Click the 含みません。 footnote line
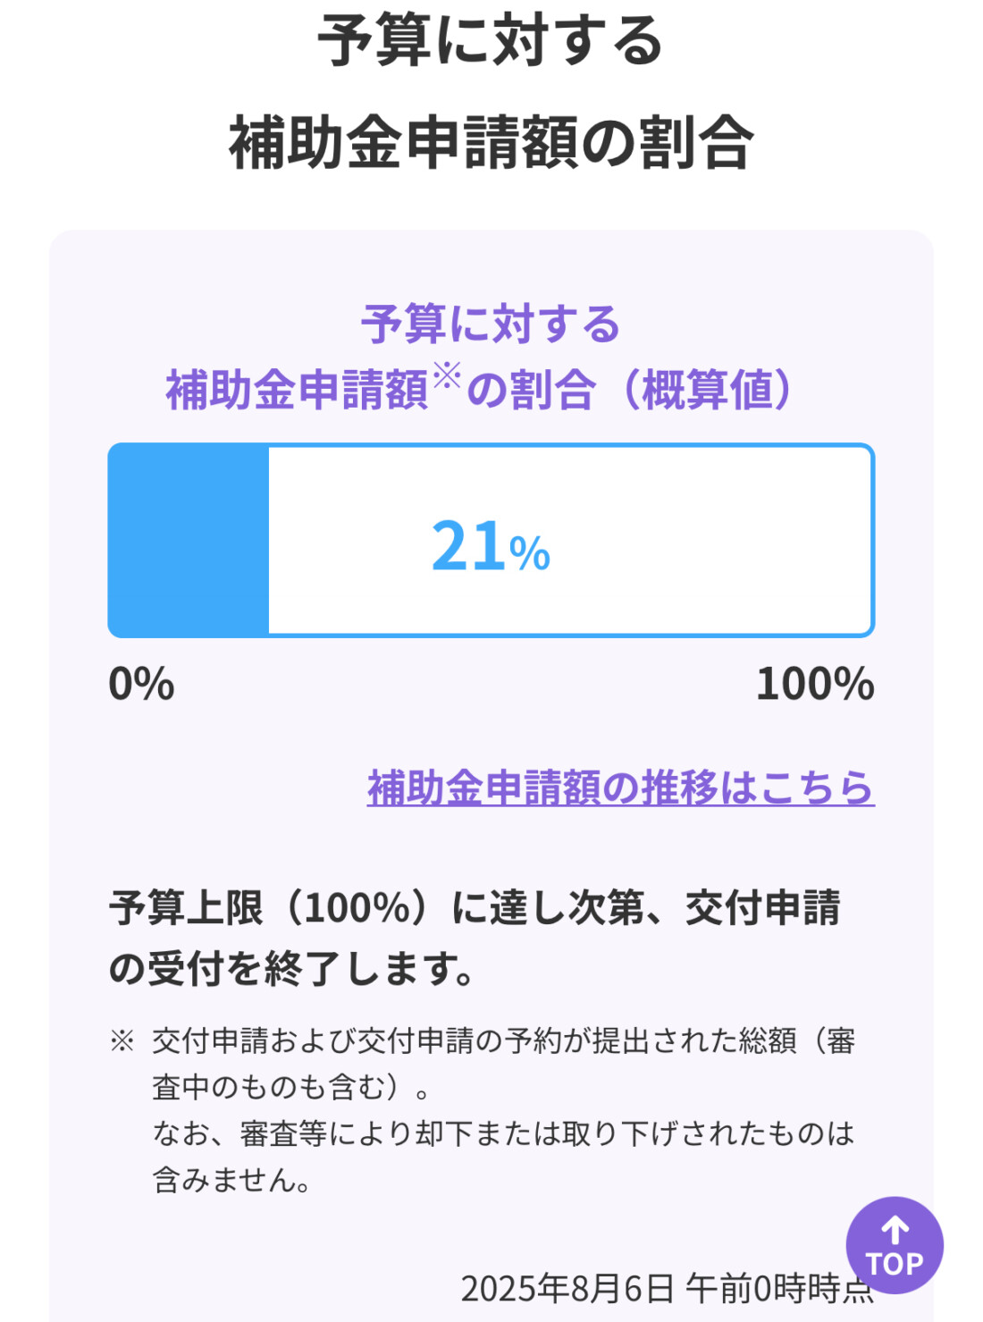The image size is (983, 1322). pos(232,1180)
